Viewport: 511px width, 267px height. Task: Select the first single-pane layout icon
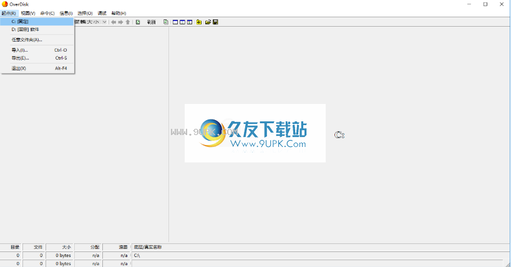[175, 22]
